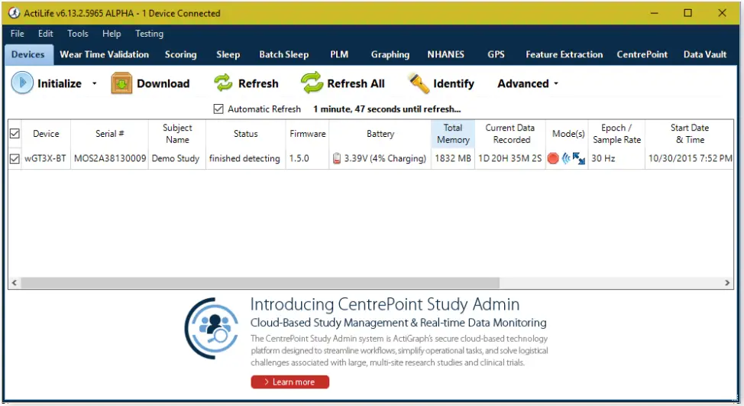Open the File menu

17,34
